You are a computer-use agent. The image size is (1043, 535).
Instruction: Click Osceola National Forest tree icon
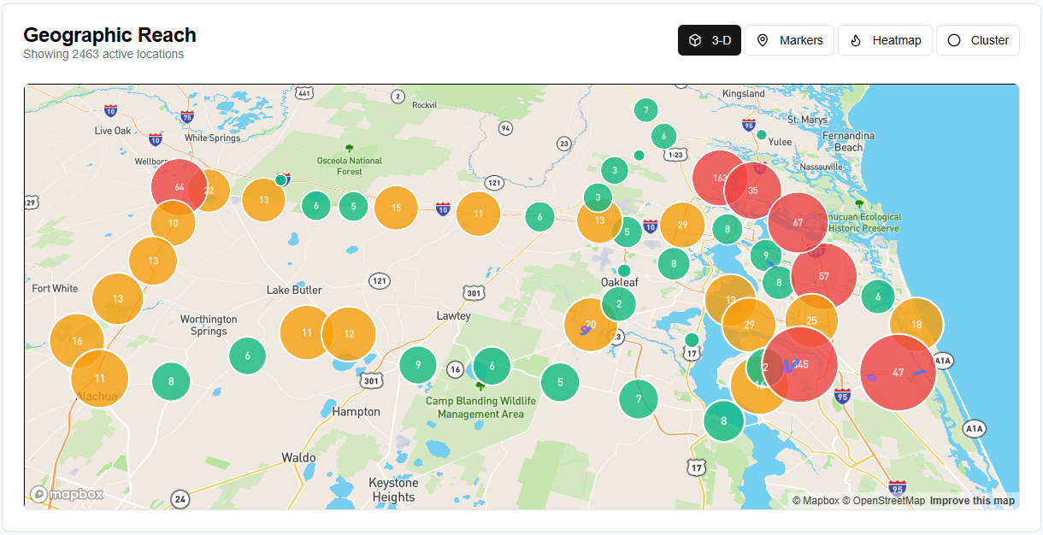pos(349,149)
